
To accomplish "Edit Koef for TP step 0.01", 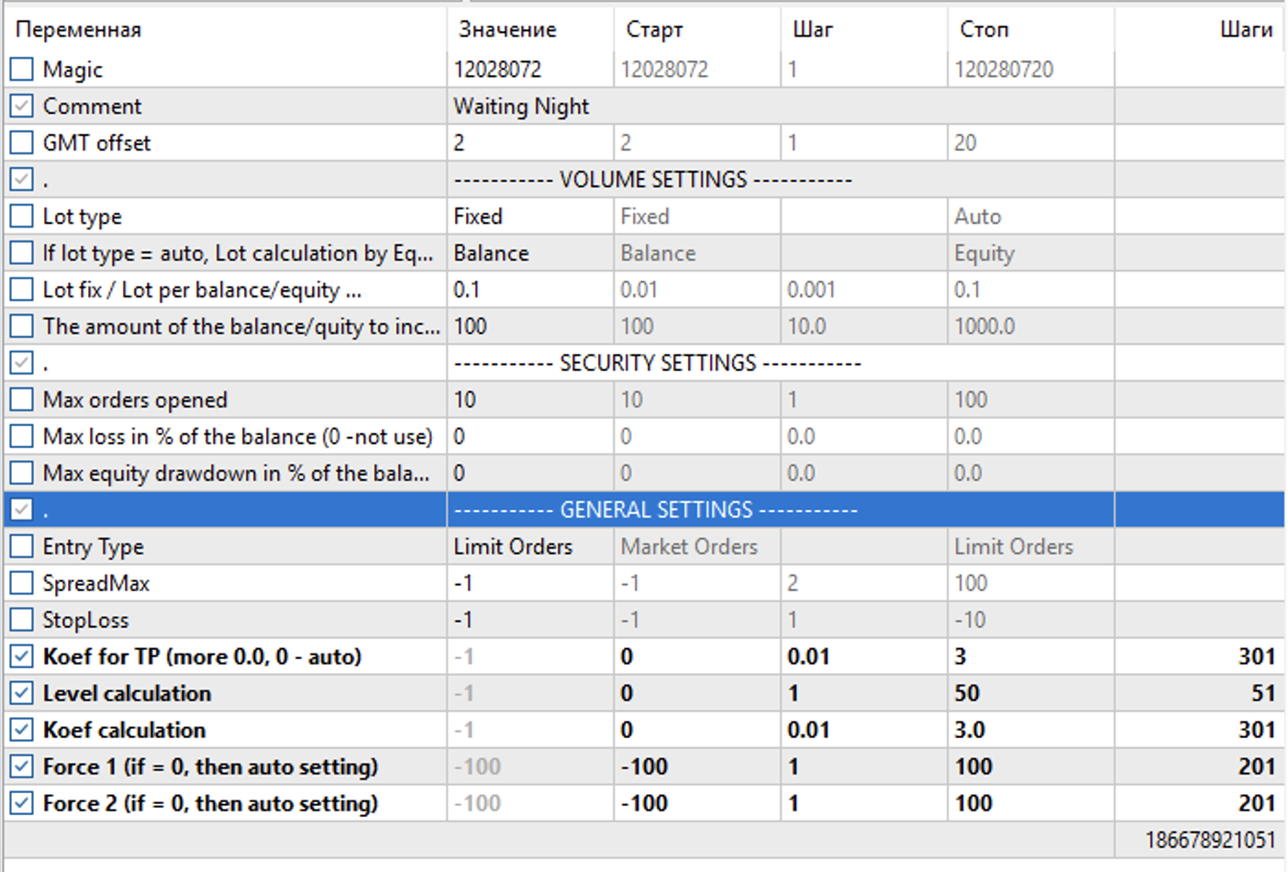I will (x=864, y=656).
